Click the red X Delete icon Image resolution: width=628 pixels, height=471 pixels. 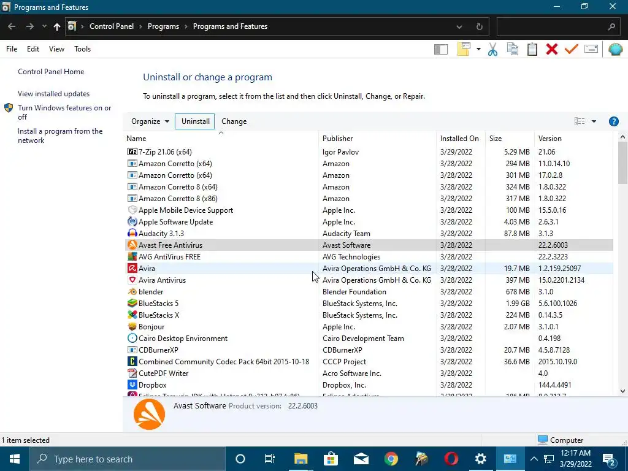552,49
